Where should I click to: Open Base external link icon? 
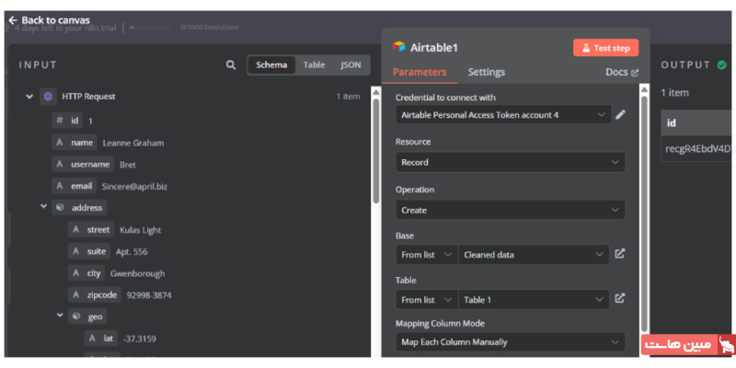pyautogui.click(x=620, y=254)
